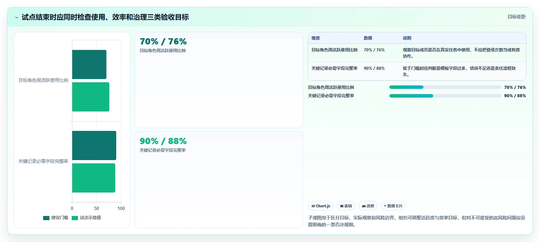Select the 数据卡片 tag chip
This screenshot has height=242, width=540.
pos(393,206)
